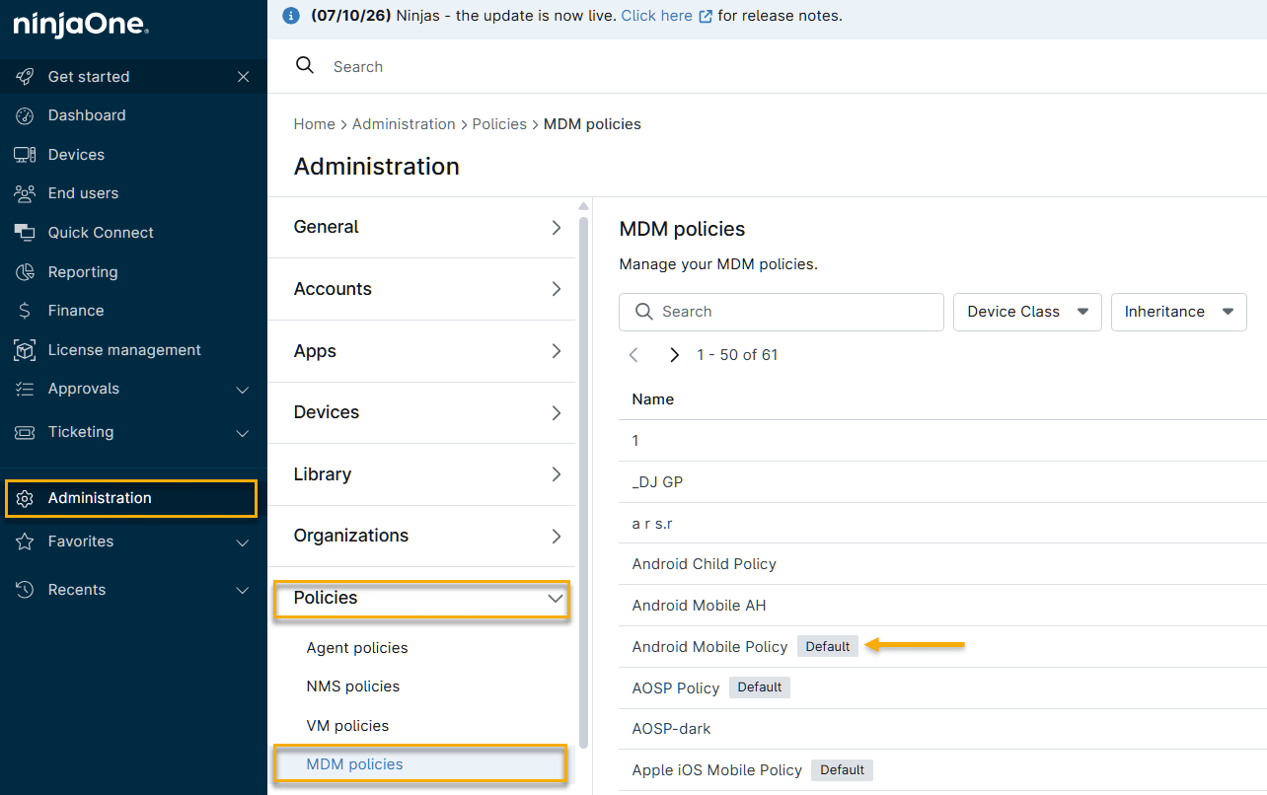Click the Ticketing ticket icon

(25, 432)
